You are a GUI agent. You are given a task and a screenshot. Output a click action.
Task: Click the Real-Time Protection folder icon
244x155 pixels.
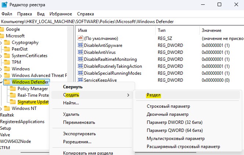point(13,95)
